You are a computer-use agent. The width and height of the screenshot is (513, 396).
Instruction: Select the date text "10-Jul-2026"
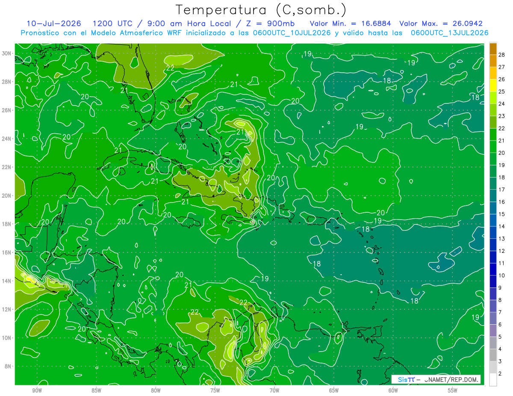(54, 23)
